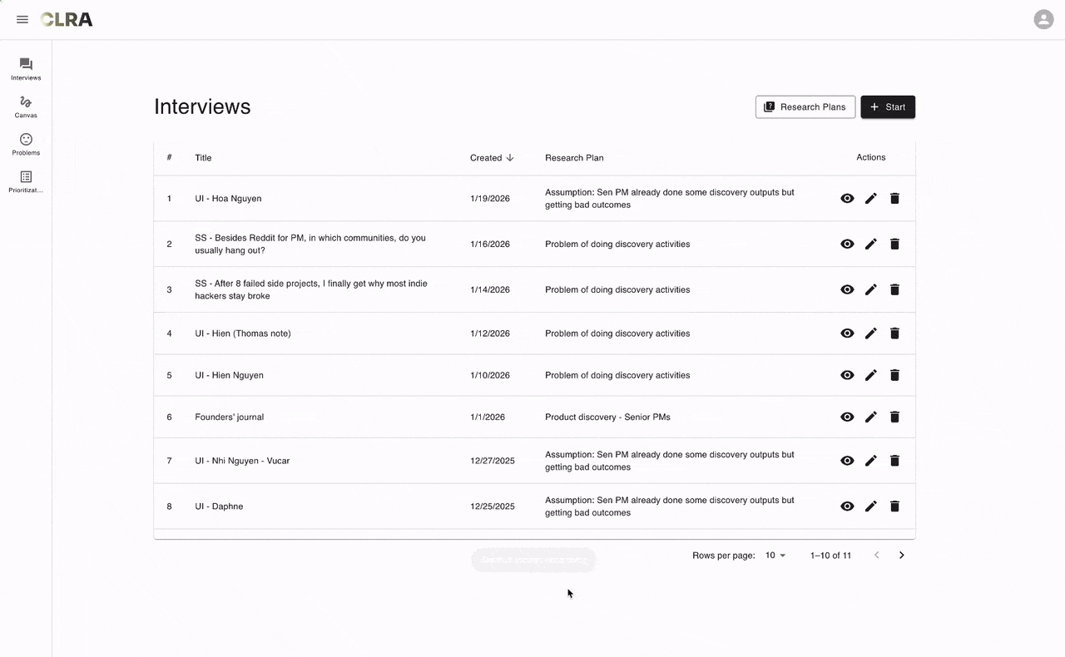This screenshot has width=1065, height=657.
Task: Start a new interview
Action: click(x=887, y=107)
